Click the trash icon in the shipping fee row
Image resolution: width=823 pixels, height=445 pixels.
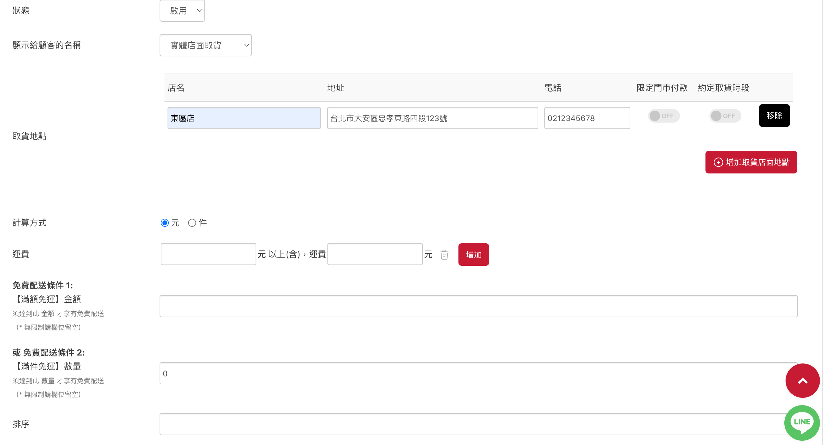tap(444, 255)
